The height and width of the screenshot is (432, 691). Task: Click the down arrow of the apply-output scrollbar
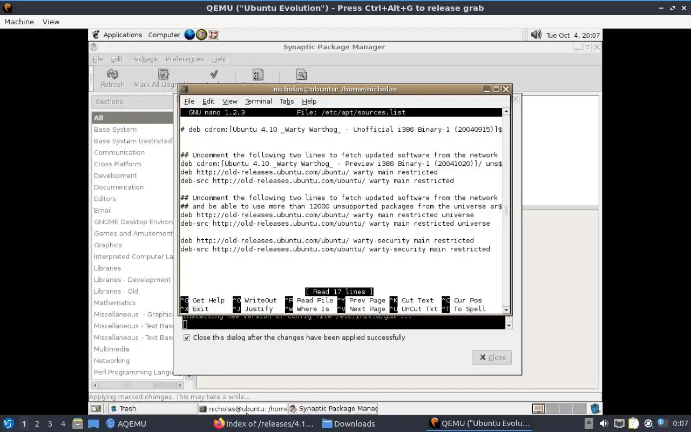coord(509,326)
